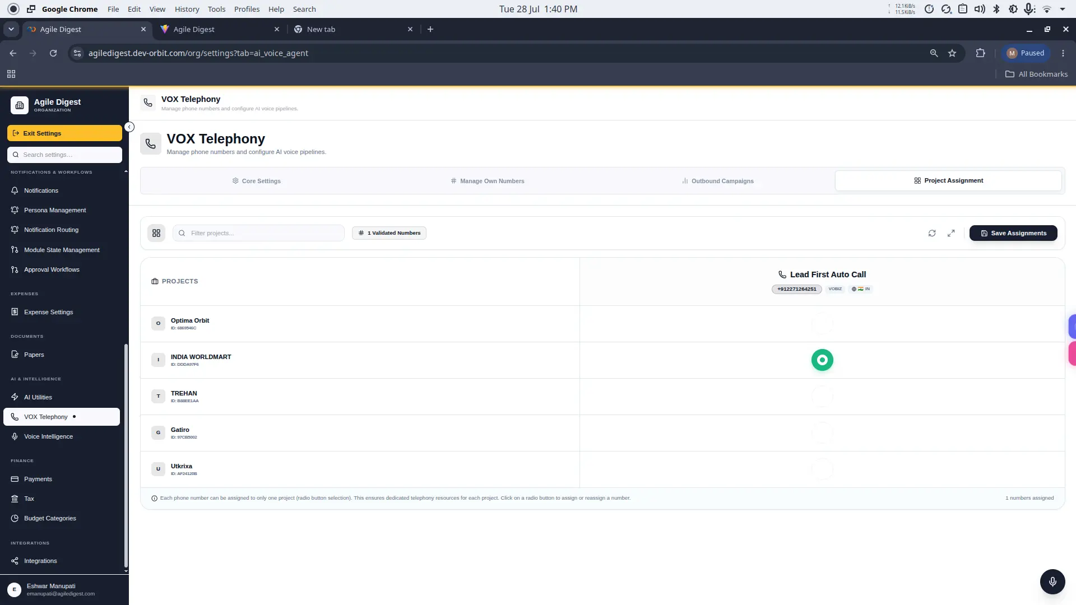Click the zoom magnifier in the address bar
Image resolution: width=1076 pixels, height=605 pixels.
(x=934, y=53)
